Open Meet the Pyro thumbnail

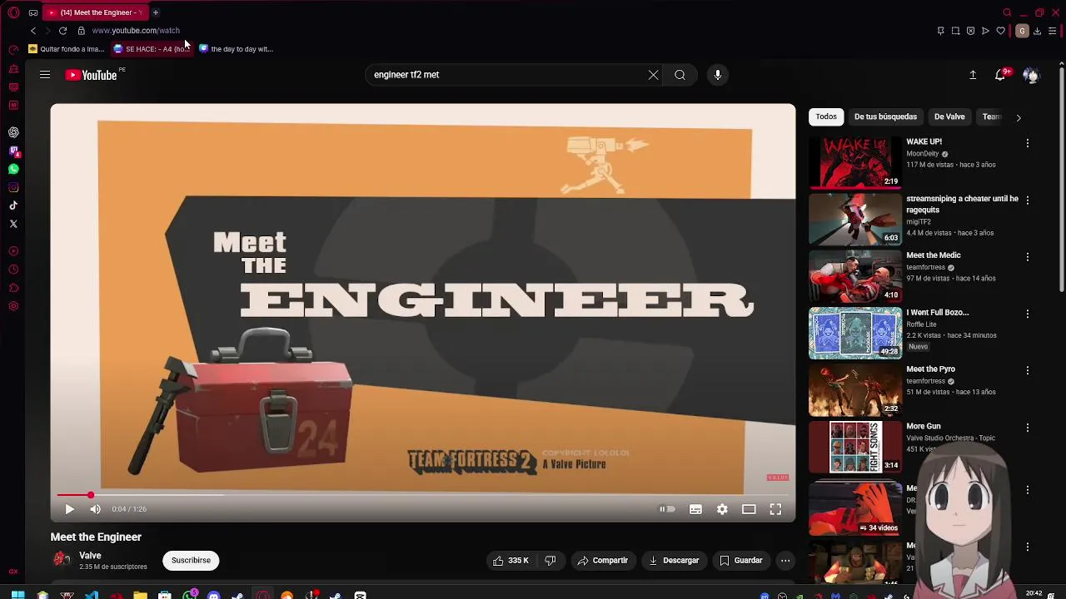click(x=855, y=389)
